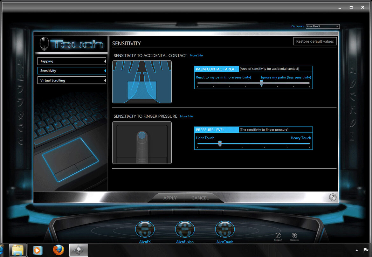Click the Updates icon
The width and height of the screenshot is (372, 257).
(x=294, y=237)
